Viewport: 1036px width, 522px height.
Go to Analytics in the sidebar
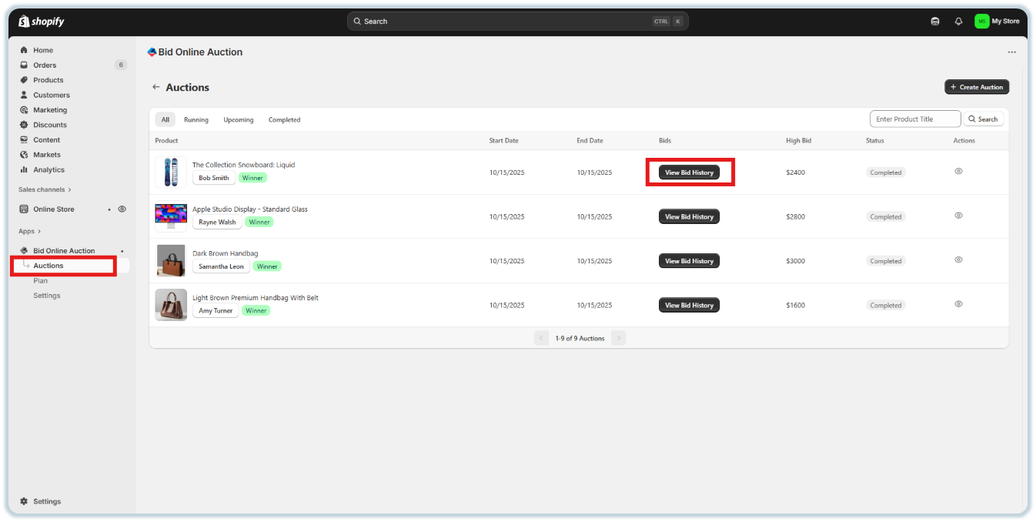point(48,169)
